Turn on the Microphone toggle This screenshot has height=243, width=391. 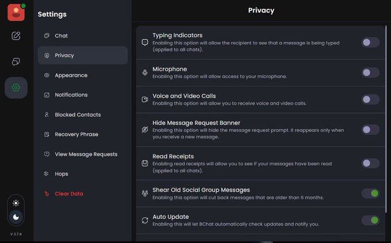370,73
